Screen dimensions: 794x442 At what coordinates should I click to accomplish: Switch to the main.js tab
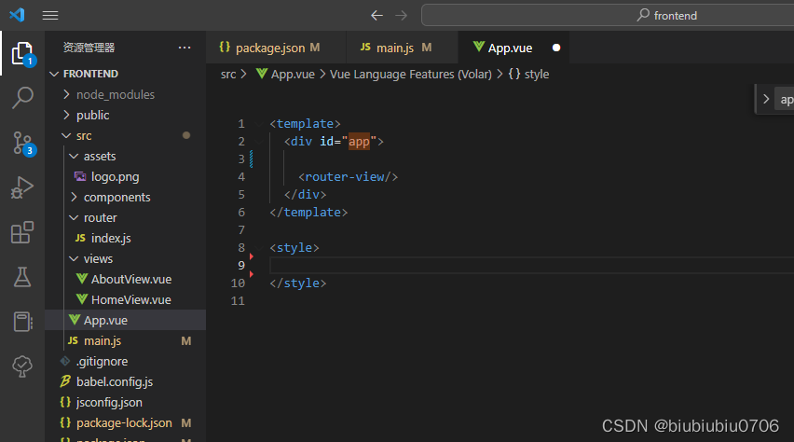[394, 47]
